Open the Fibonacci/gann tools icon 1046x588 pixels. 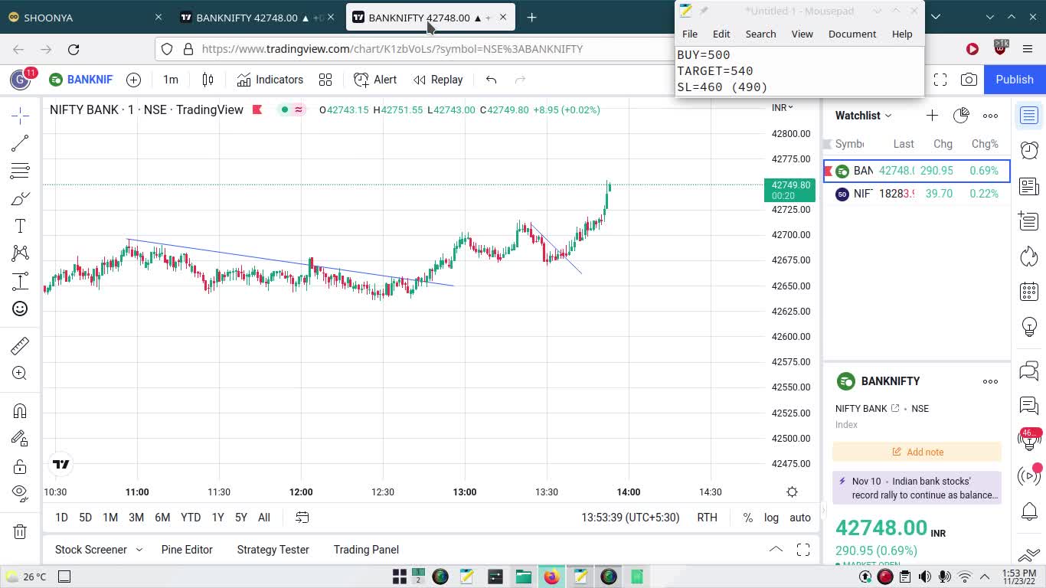(20, 171)
